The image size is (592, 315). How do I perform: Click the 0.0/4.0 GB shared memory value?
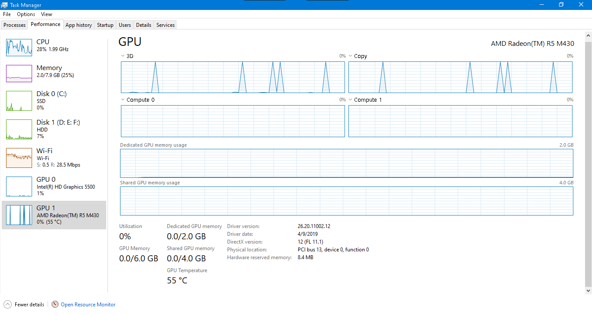tap(186, 258)
